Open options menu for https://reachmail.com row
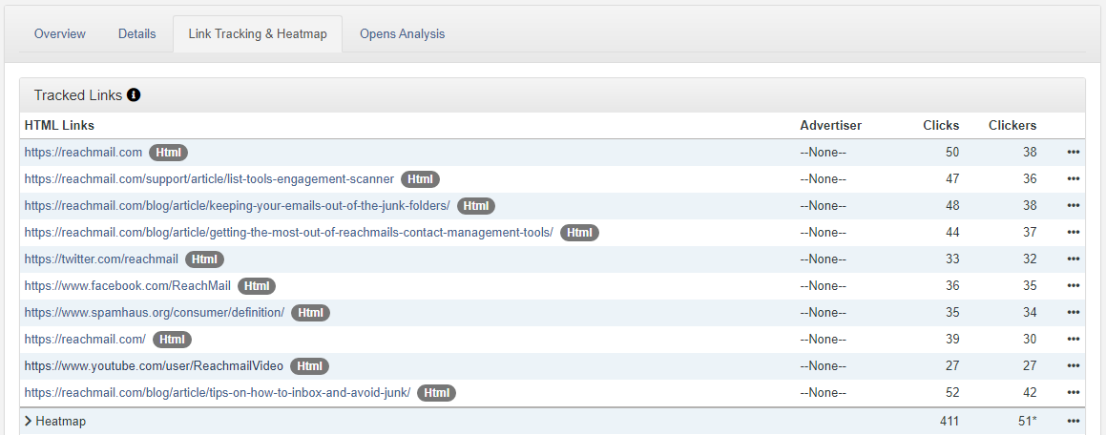This screenshot has width=1106, height=435. (1074, 153)
